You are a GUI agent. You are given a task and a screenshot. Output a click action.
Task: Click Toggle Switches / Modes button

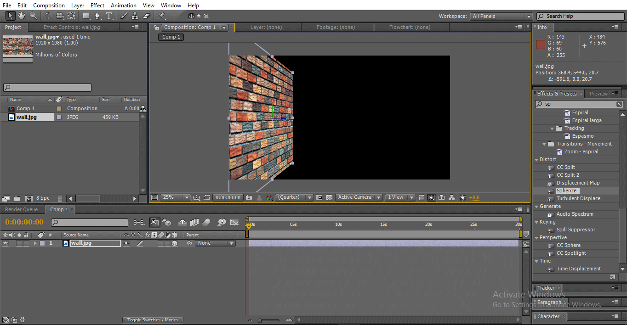(x=153, y=320)
